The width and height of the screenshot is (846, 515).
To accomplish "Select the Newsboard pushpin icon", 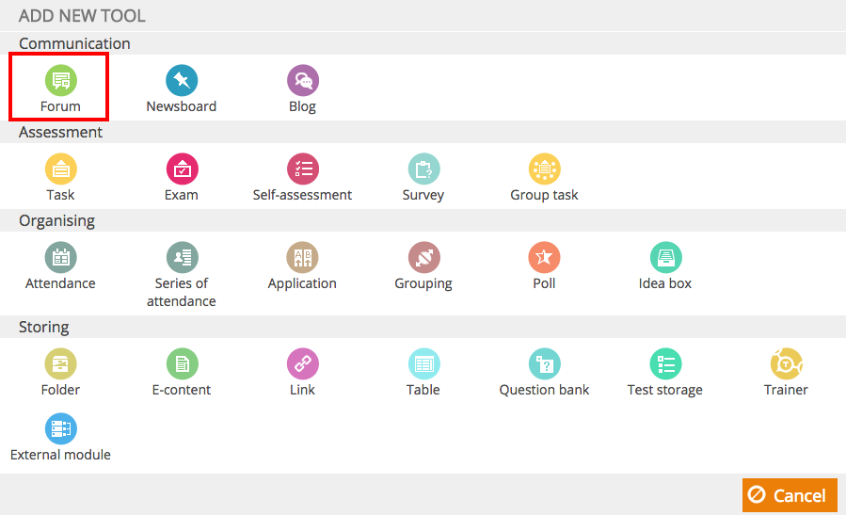I will click(x=182, y=80).
